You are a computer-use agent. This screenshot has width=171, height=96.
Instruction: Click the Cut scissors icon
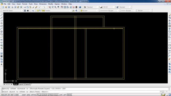(25, 7)
